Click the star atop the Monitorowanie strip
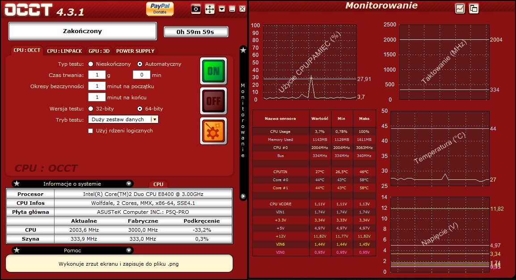Image resolution: width=516 pixels, height=280 pixels. tap(243, 50)
